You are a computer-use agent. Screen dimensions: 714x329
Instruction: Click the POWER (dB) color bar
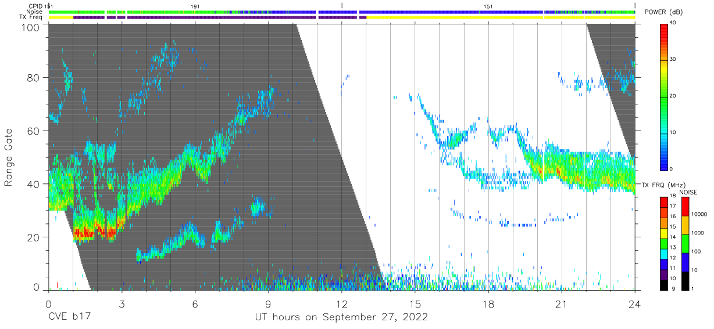pyautogui.click(x=664, y=96)
